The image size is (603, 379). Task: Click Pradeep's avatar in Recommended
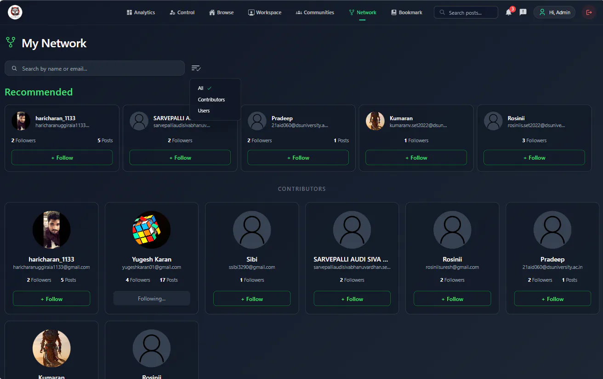coord(257,121)
